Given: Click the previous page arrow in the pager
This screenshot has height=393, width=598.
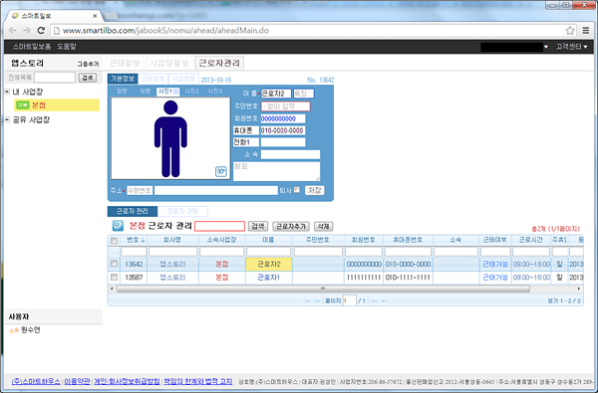Looking at the screenshot, I should [316, 301].
